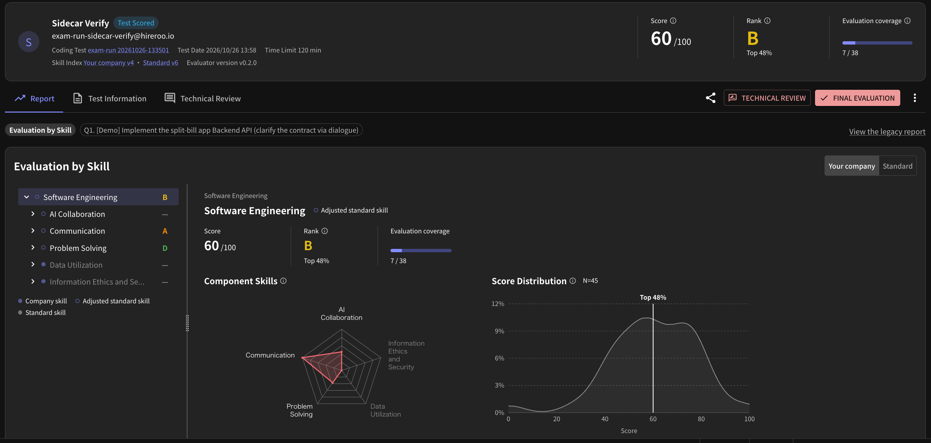Click the FINAL EVALUATION button

857,98
